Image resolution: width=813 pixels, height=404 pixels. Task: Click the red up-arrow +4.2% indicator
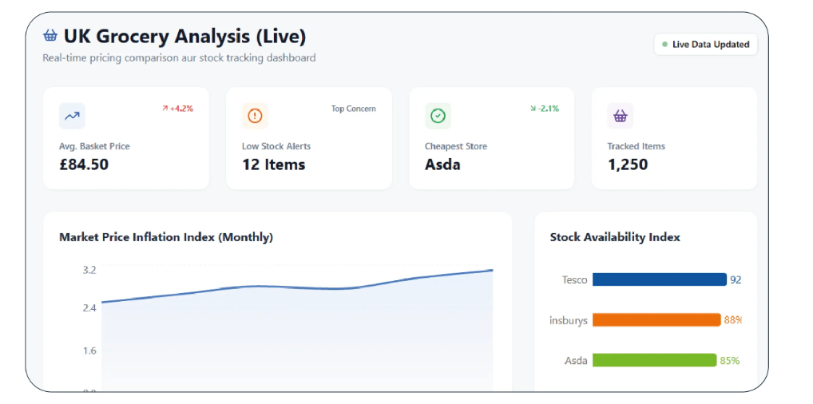pos(177,109)
